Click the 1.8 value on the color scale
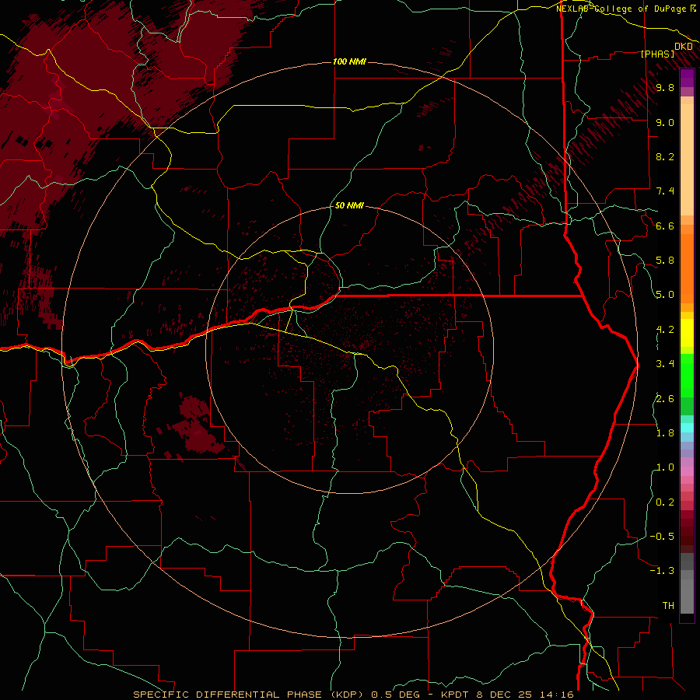Image resolution: width=700 pixels, height=700 pixels. (665, 433)
